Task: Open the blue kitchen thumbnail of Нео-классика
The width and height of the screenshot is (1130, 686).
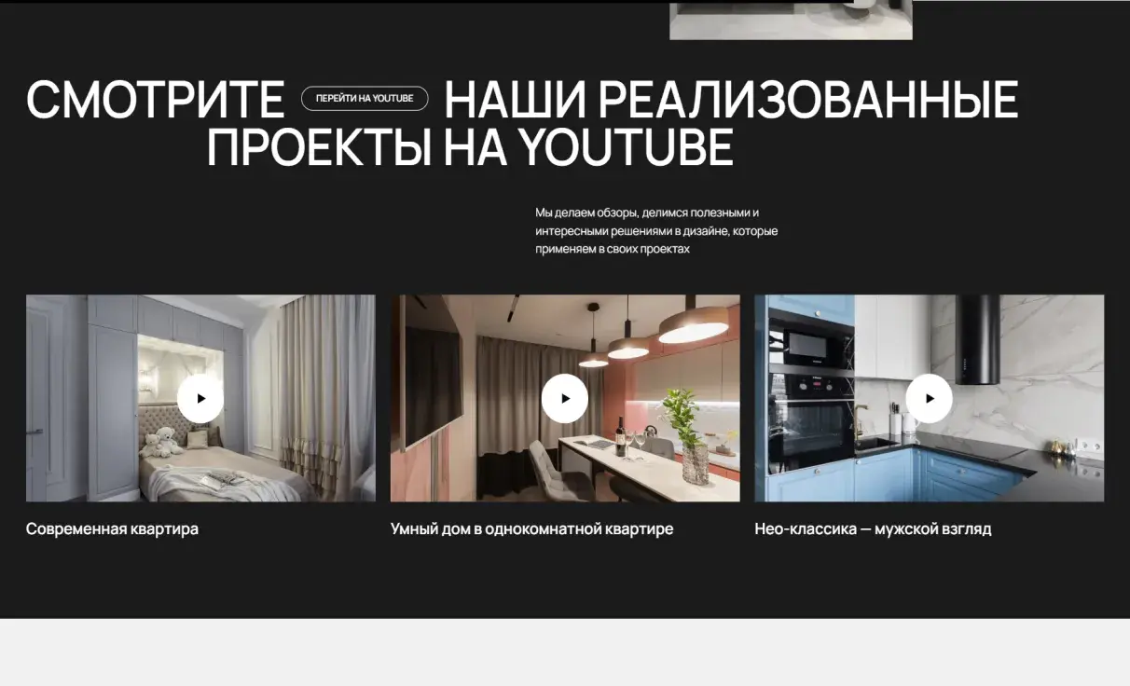Action: (x=929, y=398)
